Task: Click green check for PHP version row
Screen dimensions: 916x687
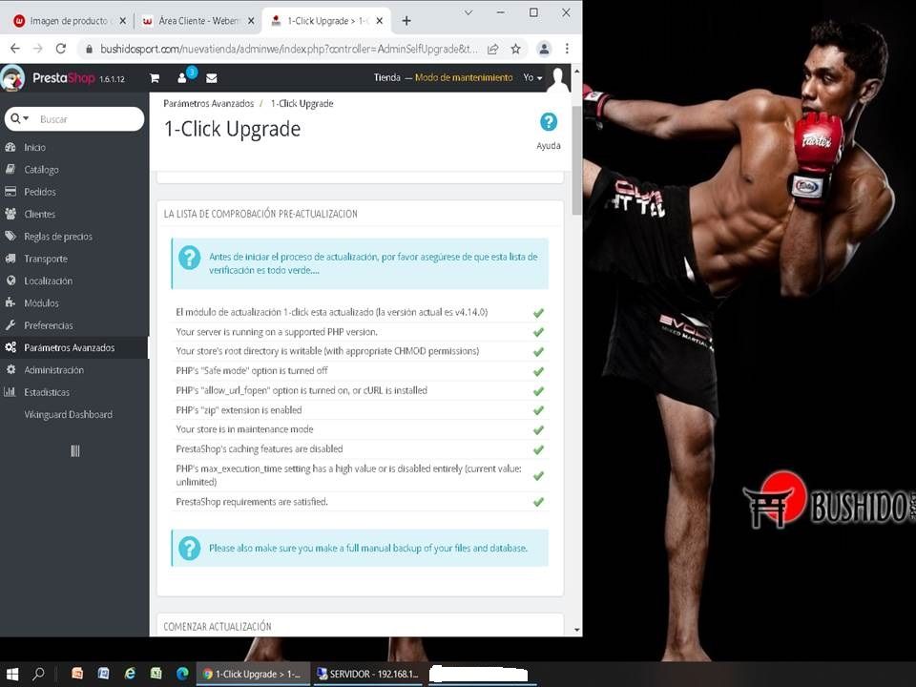Action: click(538, 332)
